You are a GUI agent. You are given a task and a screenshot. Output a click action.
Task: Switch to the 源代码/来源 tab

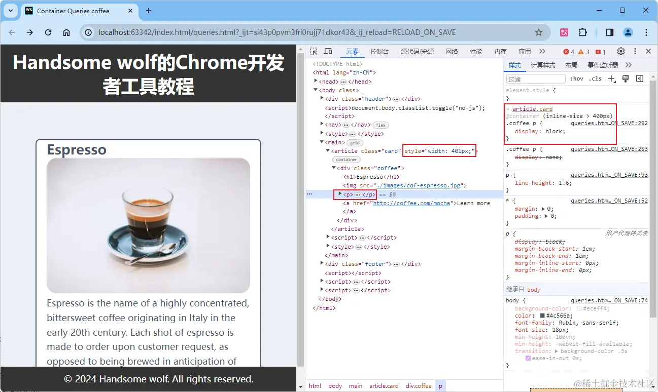pyautogui.click(x=418, y=52)
